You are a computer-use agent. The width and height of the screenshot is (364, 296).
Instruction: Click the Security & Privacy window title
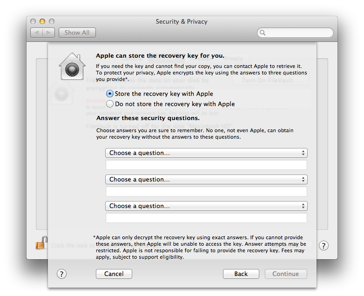click(x=182, y=21)
